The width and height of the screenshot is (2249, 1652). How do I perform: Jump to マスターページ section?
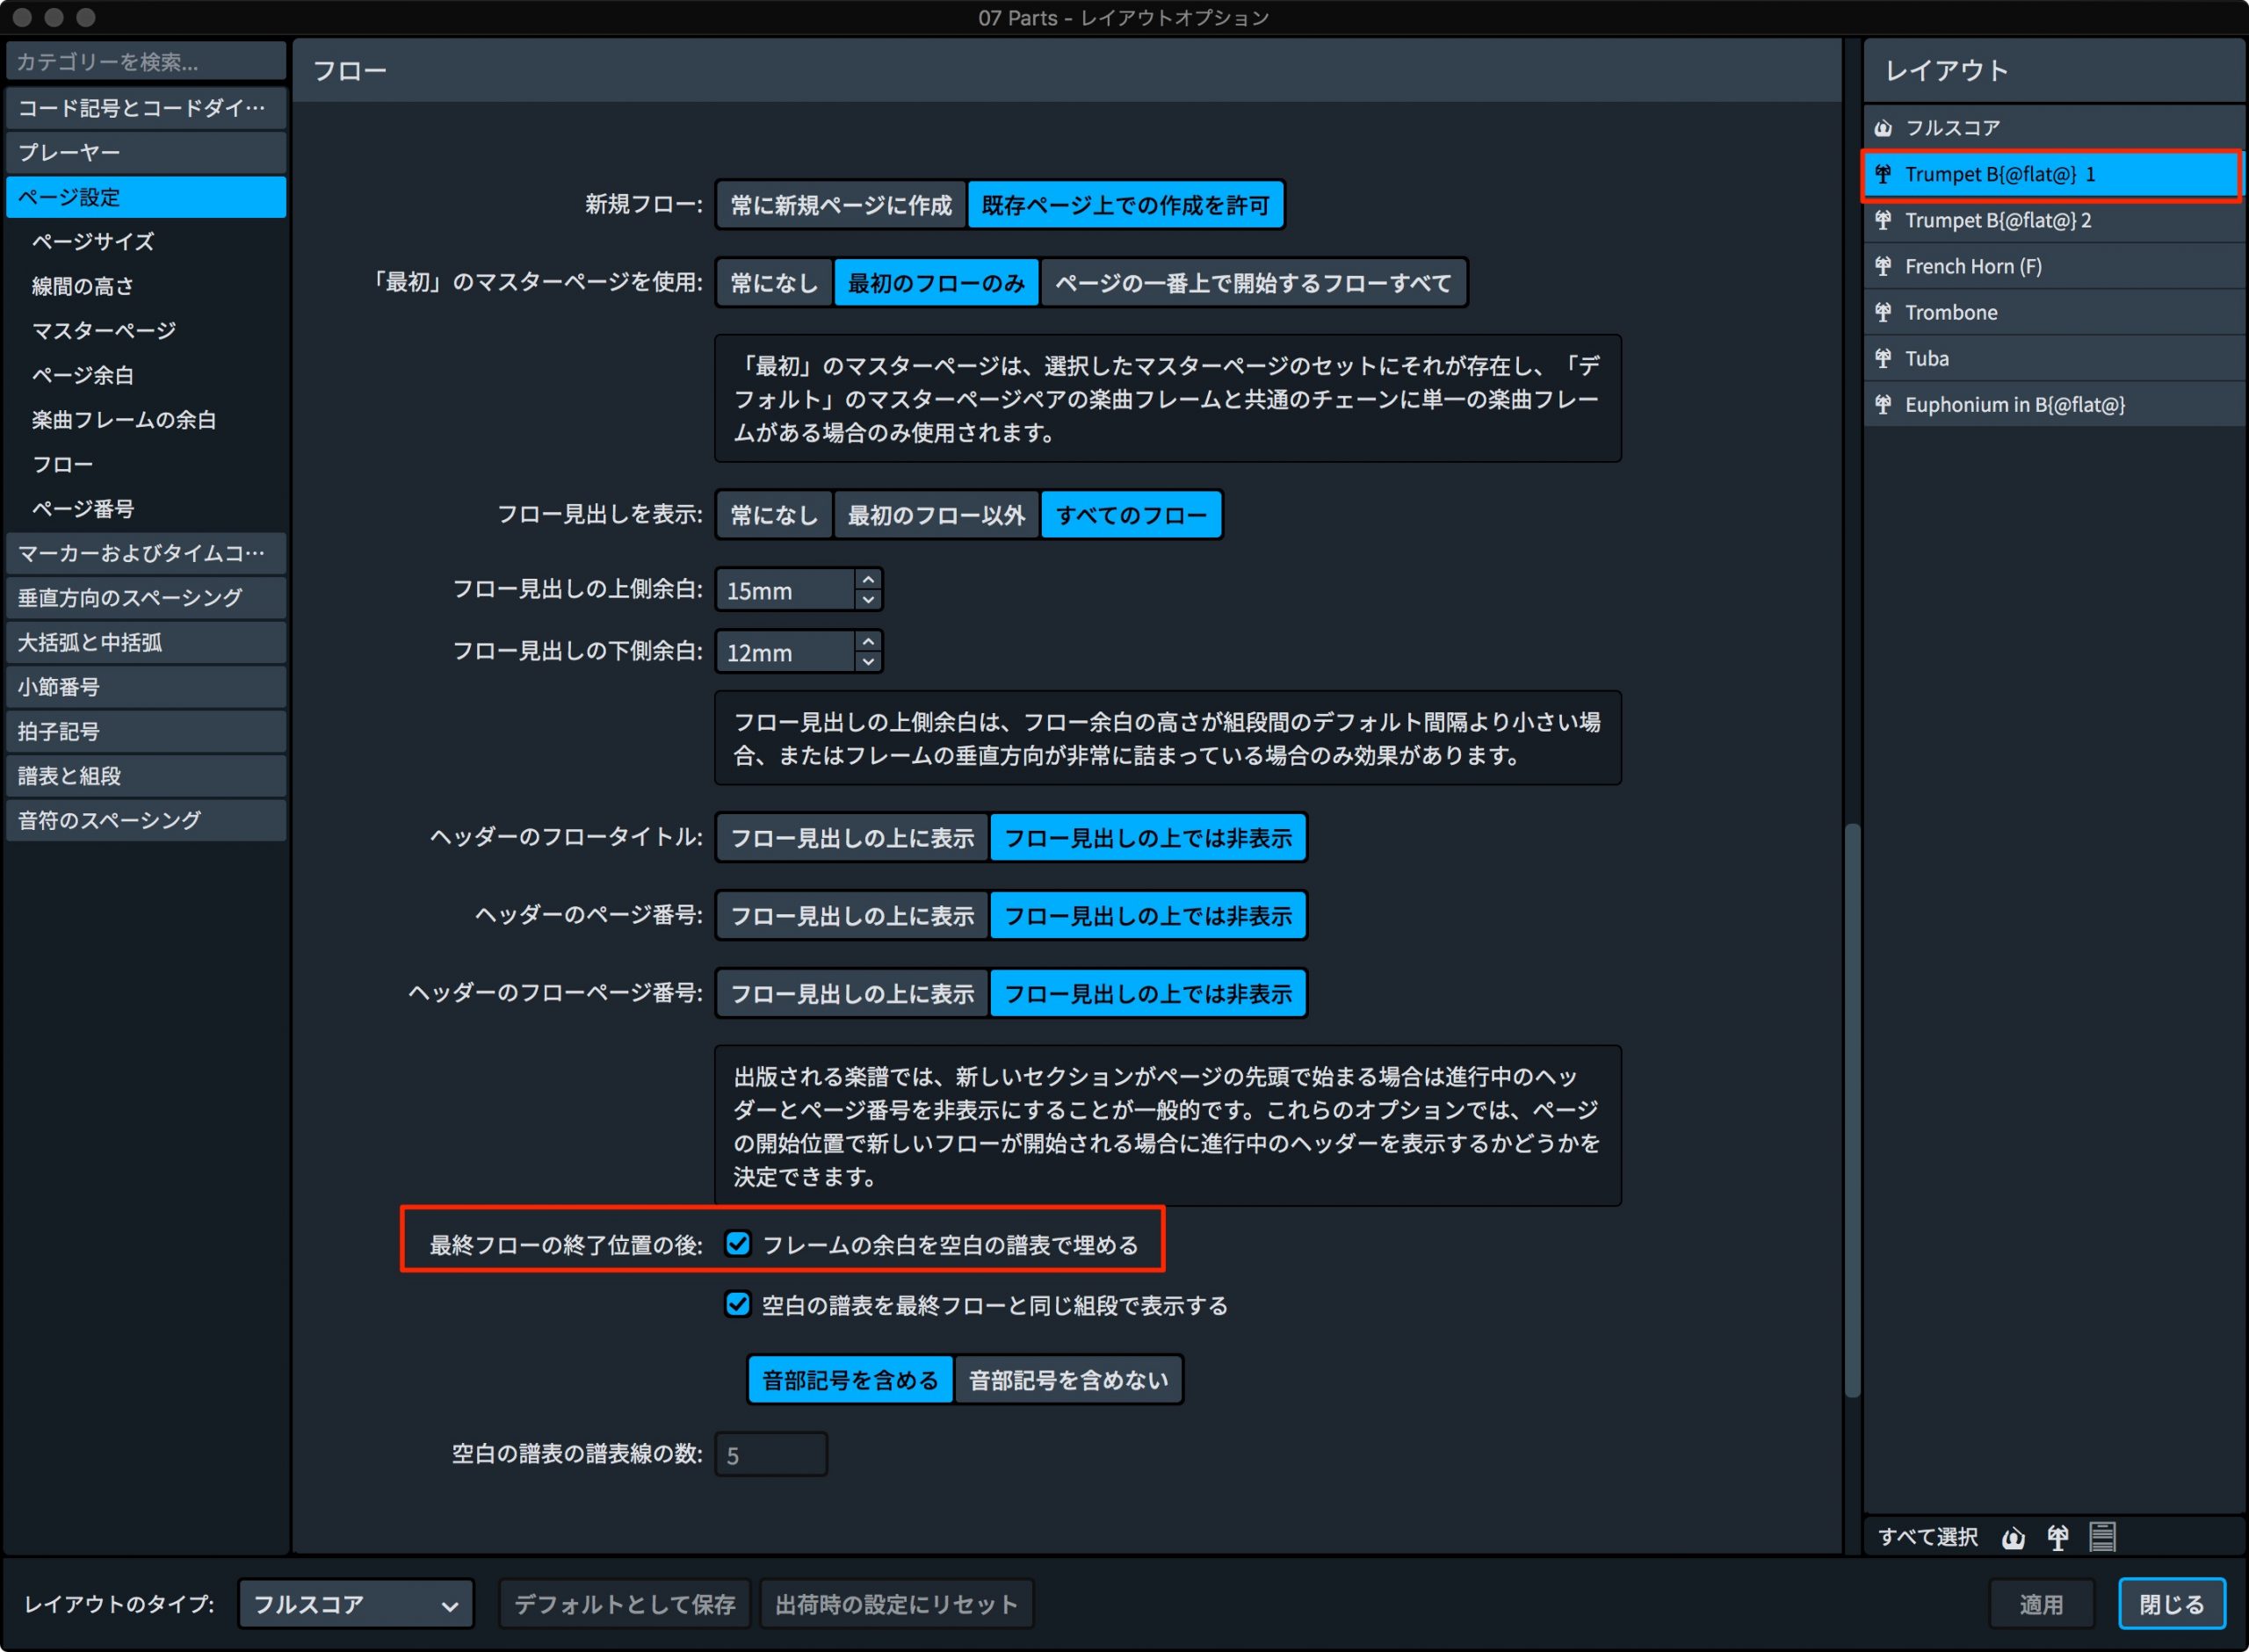coord(104,330)
